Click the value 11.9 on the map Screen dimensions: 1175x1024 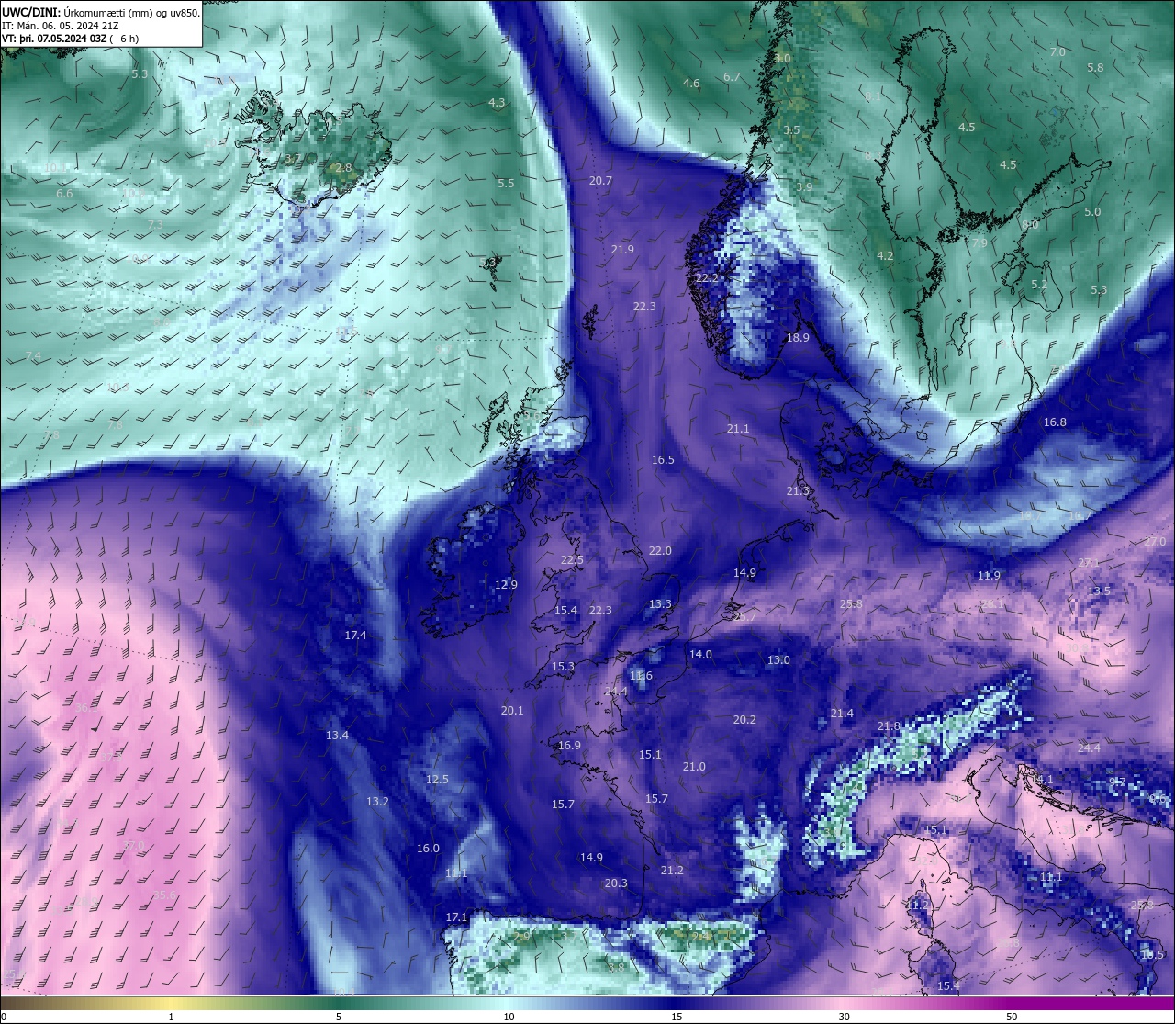click(989, 576)
